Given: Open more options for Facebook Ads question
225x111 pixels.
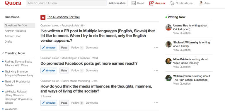Looking at the screenshot, I should tap(156, 48).
